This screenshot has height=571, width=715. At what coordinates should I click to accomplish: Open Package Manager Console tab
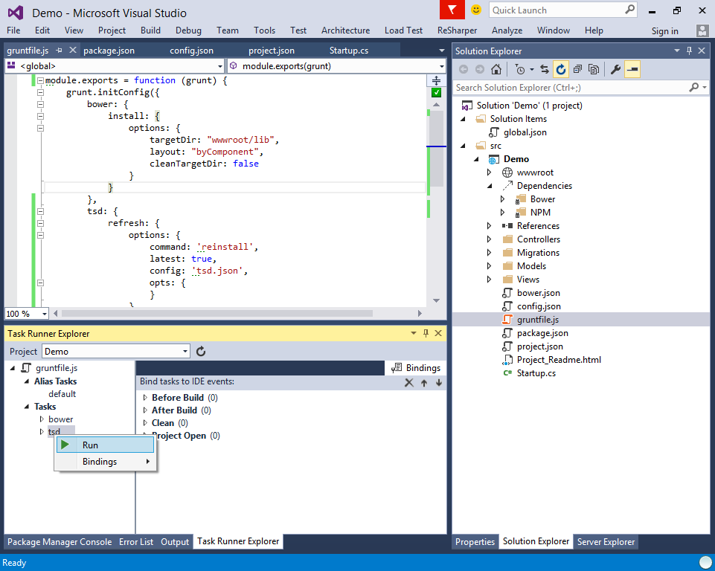[x=60, y=541]
